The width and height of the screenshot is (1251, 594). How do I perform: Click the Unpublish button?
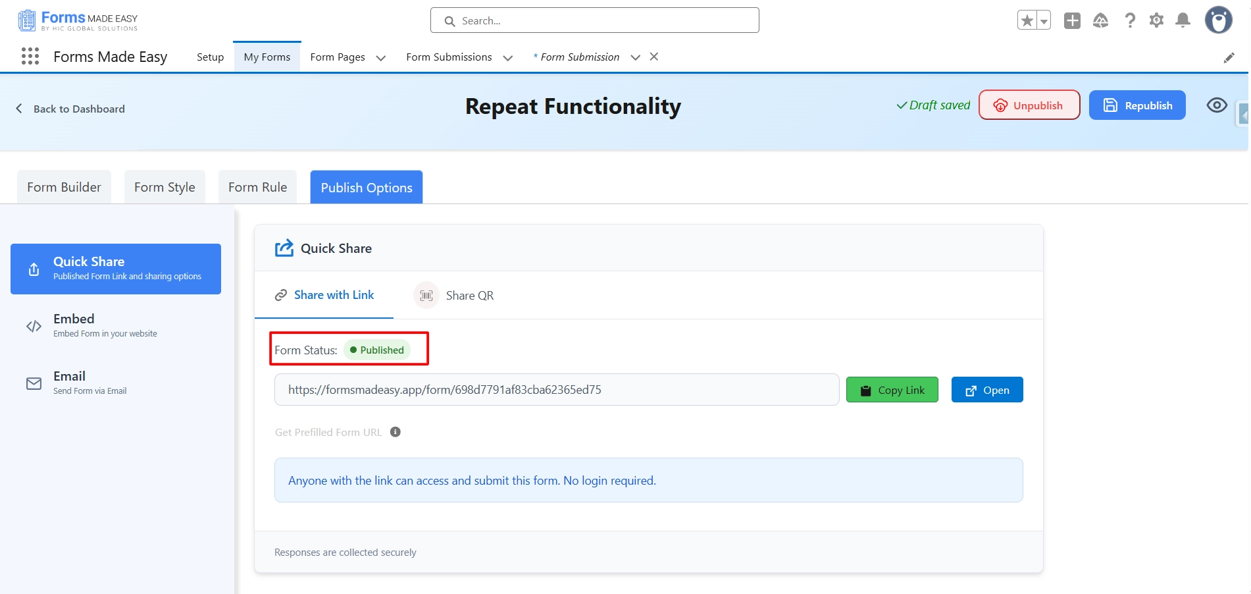click(1029, 105)
